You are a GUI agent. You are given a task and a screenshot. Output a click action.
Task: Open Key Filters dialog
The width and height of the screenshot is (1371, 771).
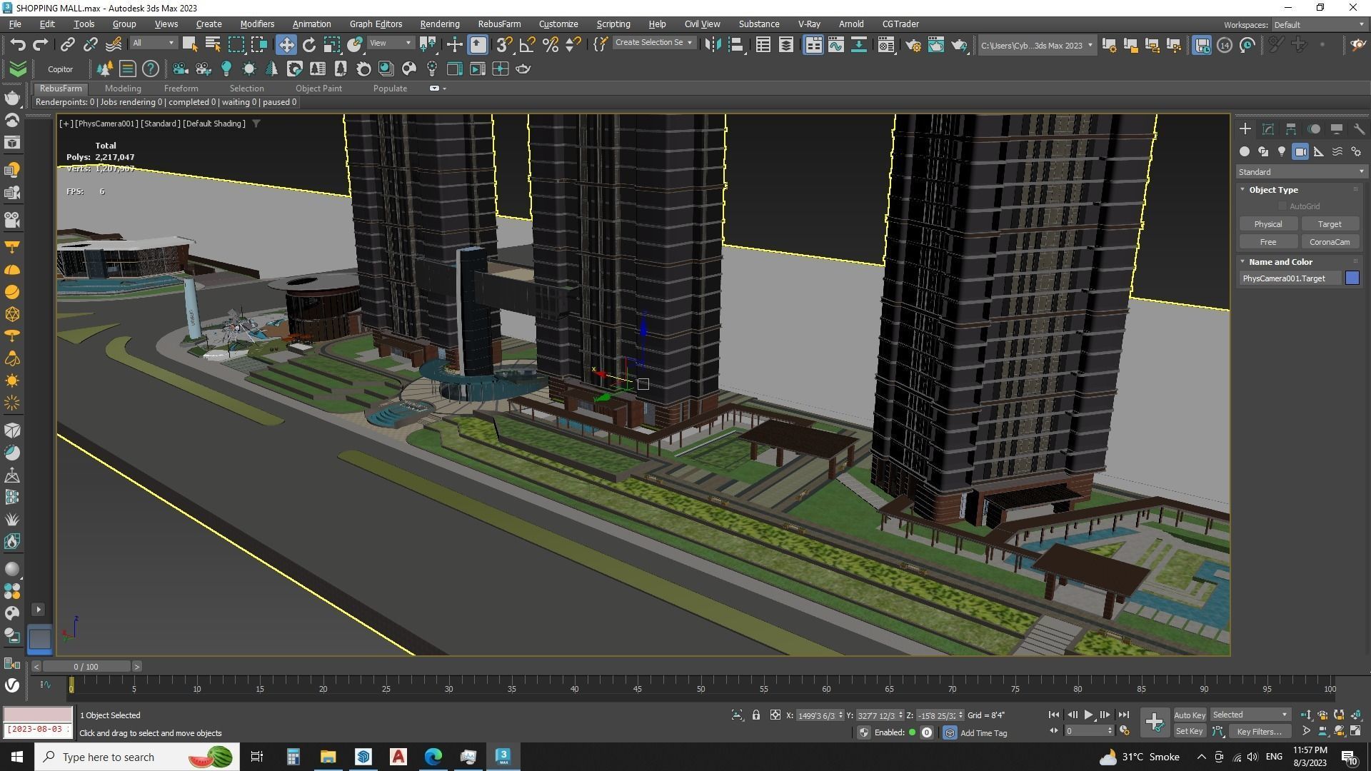pyautogui.click(x=1259, y=731)
